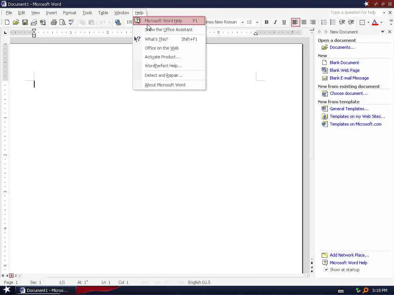Image resolution: width=394 pixels, height=295 pixels.
Task: Toggle Align Left button
Action: [x=295, y=22]
